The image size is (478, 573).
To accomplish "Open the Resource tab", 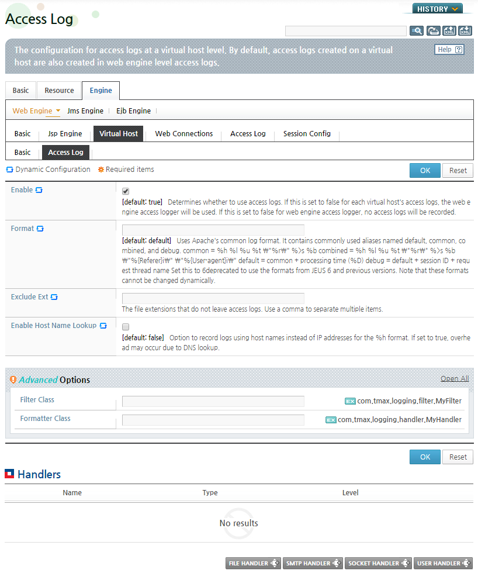I will [x=59, y=90].
